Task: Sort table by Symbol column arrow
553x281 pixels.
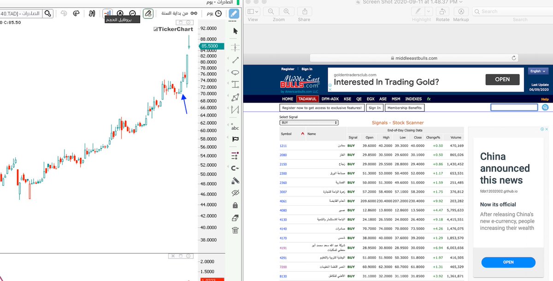Action: tap(302, 134)
